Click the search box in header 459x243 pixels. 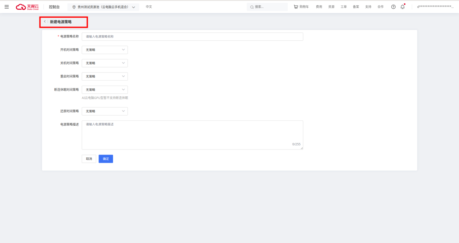click(267, 7)
